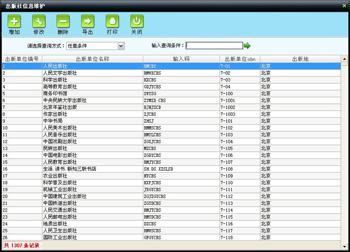This screenshot has width=350, height=252.
Task: Focus the 输入查询条件 text field
Action: click(x=214, y=46)
